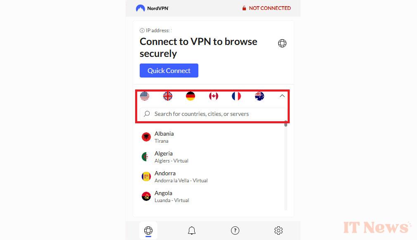
Task: Open the settings gear tab
Action: point(279,231)
